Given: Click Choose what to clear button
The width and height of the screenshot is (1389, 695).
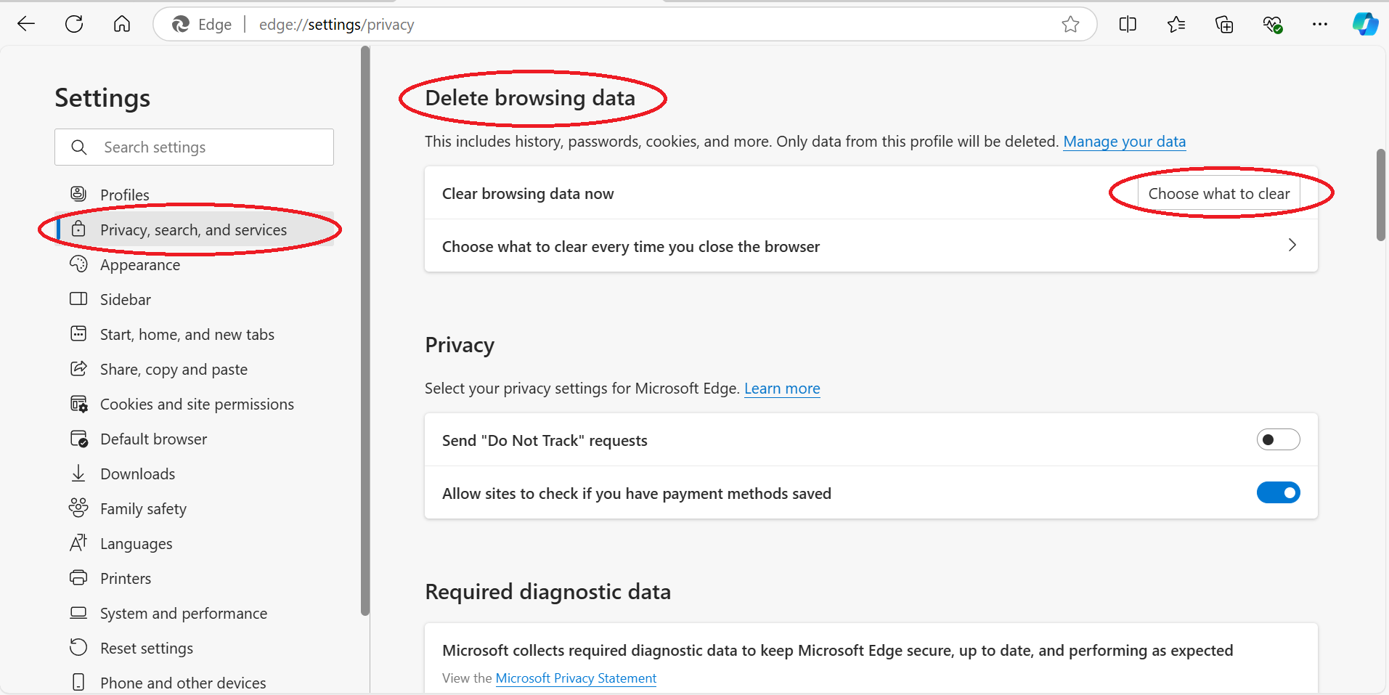Looking at the screenshot, I should [x=1219, y=193].
